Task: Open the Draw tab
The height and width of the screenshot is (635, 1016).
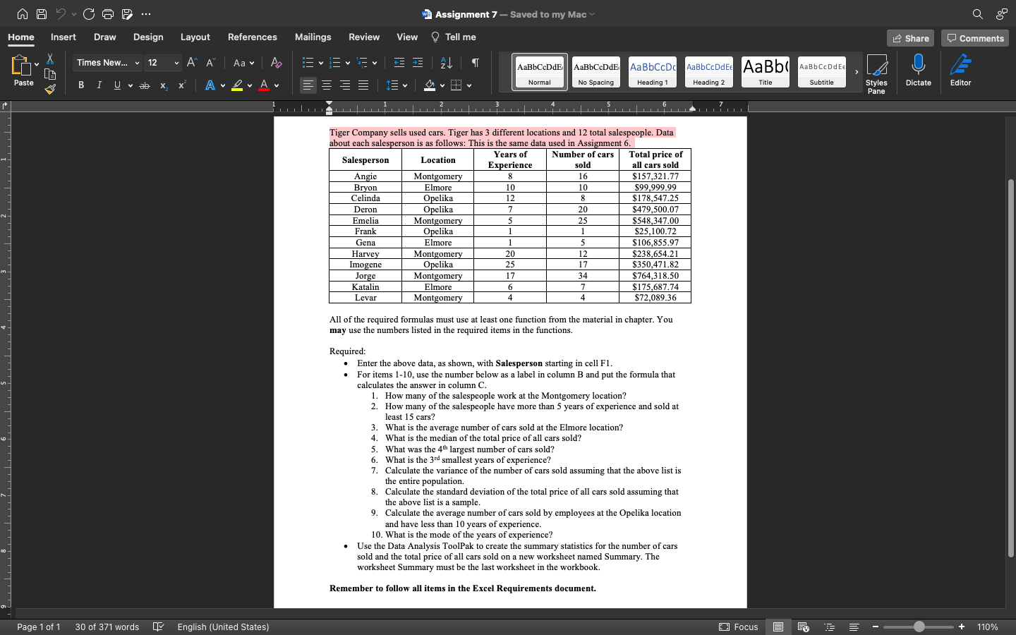Action: (104, 37)
